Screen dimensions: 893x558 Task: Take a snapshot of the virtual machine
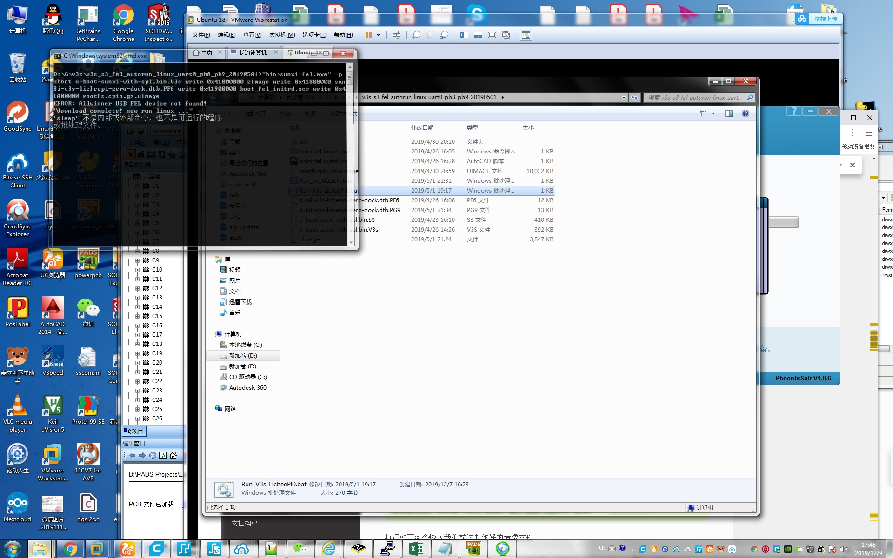[416, 35]
